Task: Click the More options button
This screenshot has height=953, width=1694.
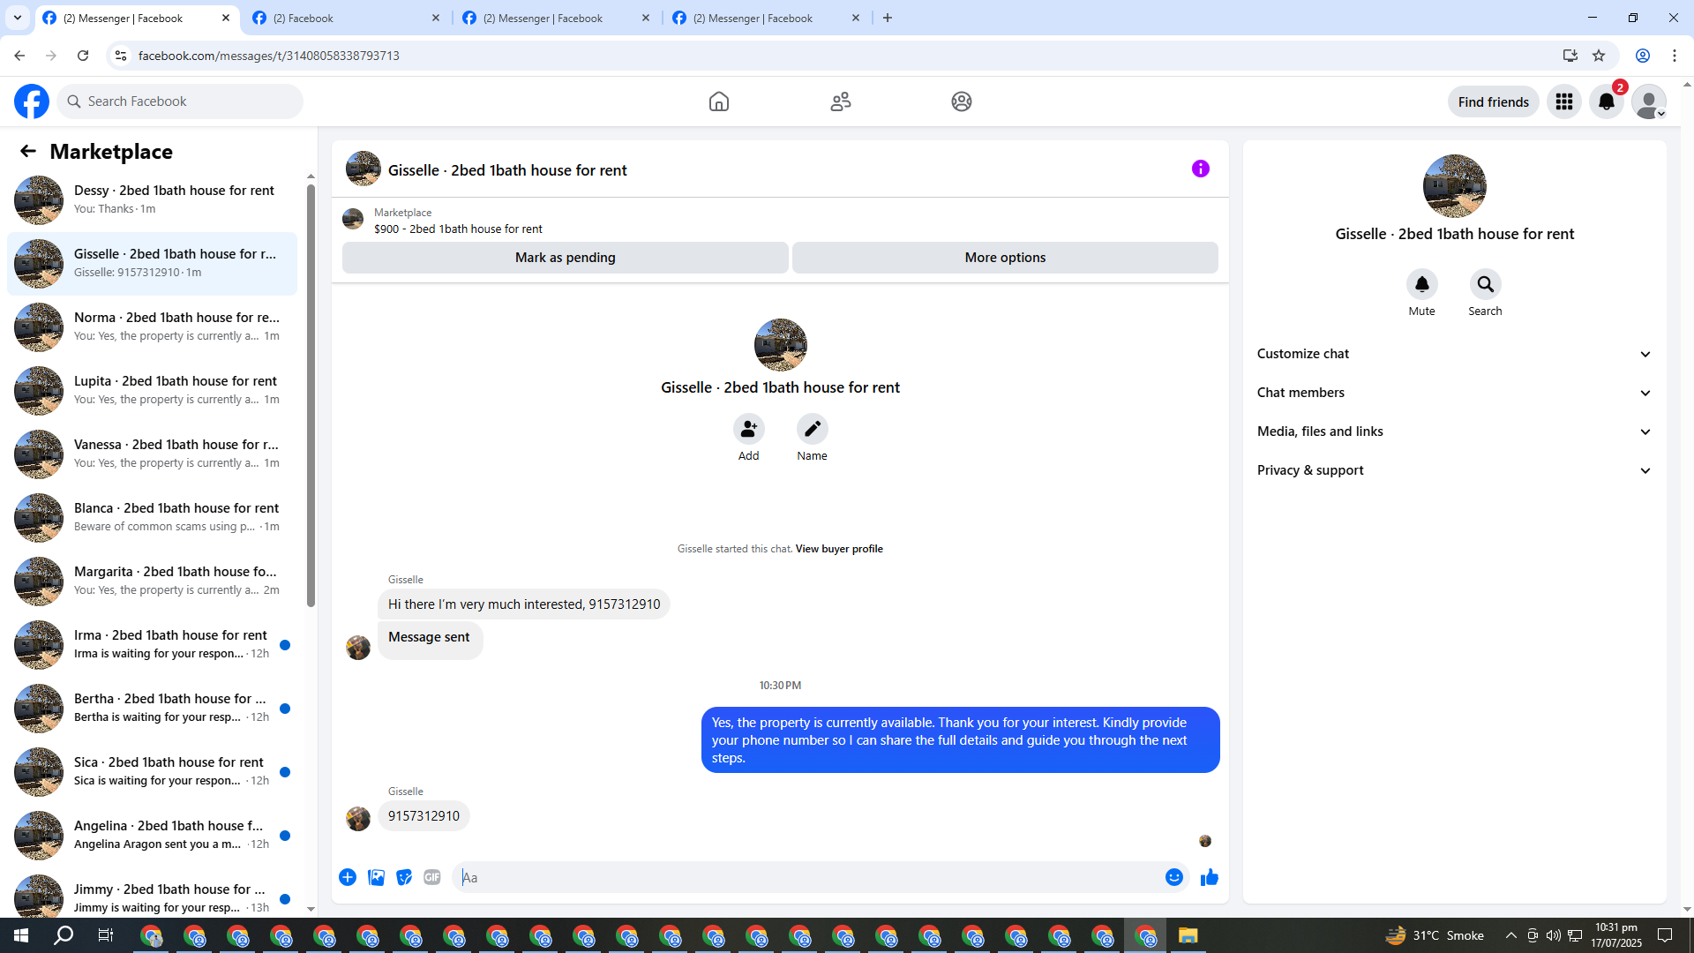Action: point(1005,258)
